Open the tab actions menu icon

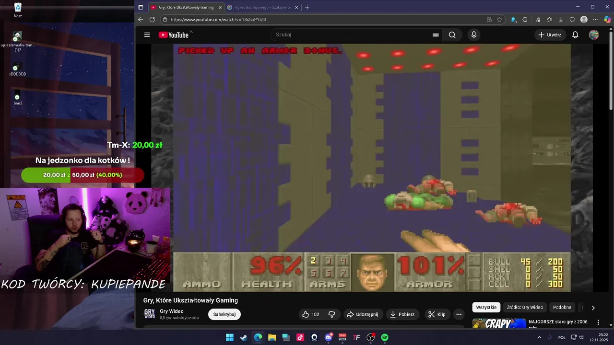tap(141, 7)
